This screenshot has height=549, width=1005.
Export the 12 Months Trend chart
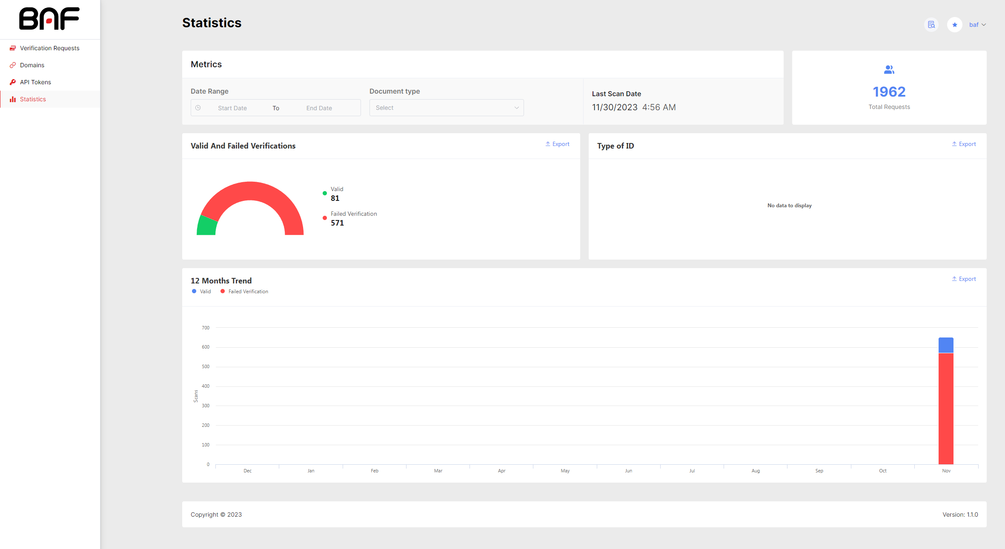coord(964,279)
